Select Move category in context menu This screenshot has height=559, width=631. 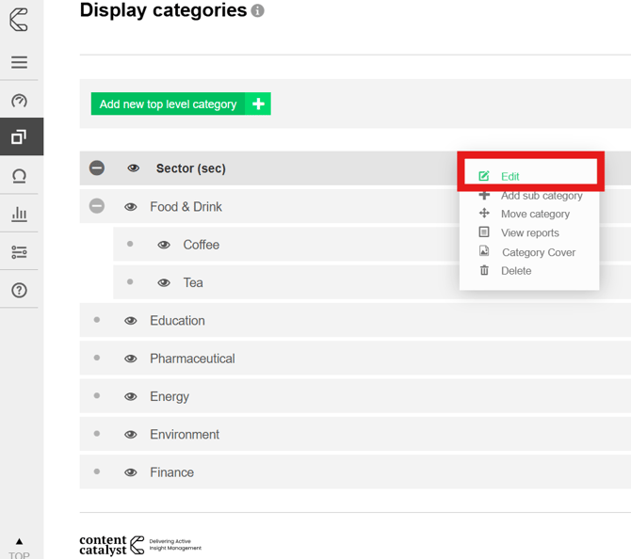tap(534, 214)
